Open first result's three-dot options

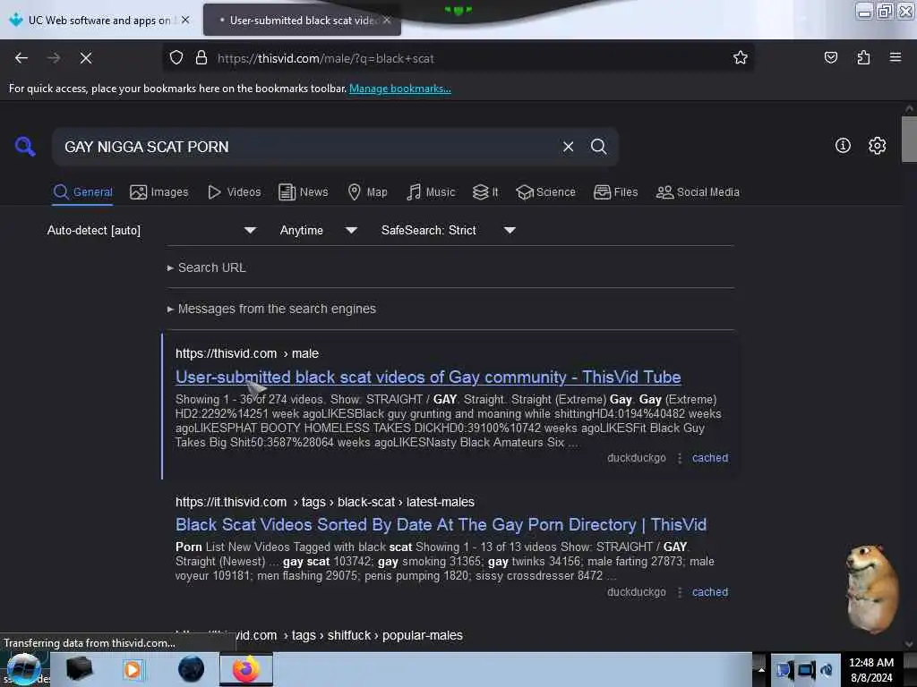click(x=680, y=458)
